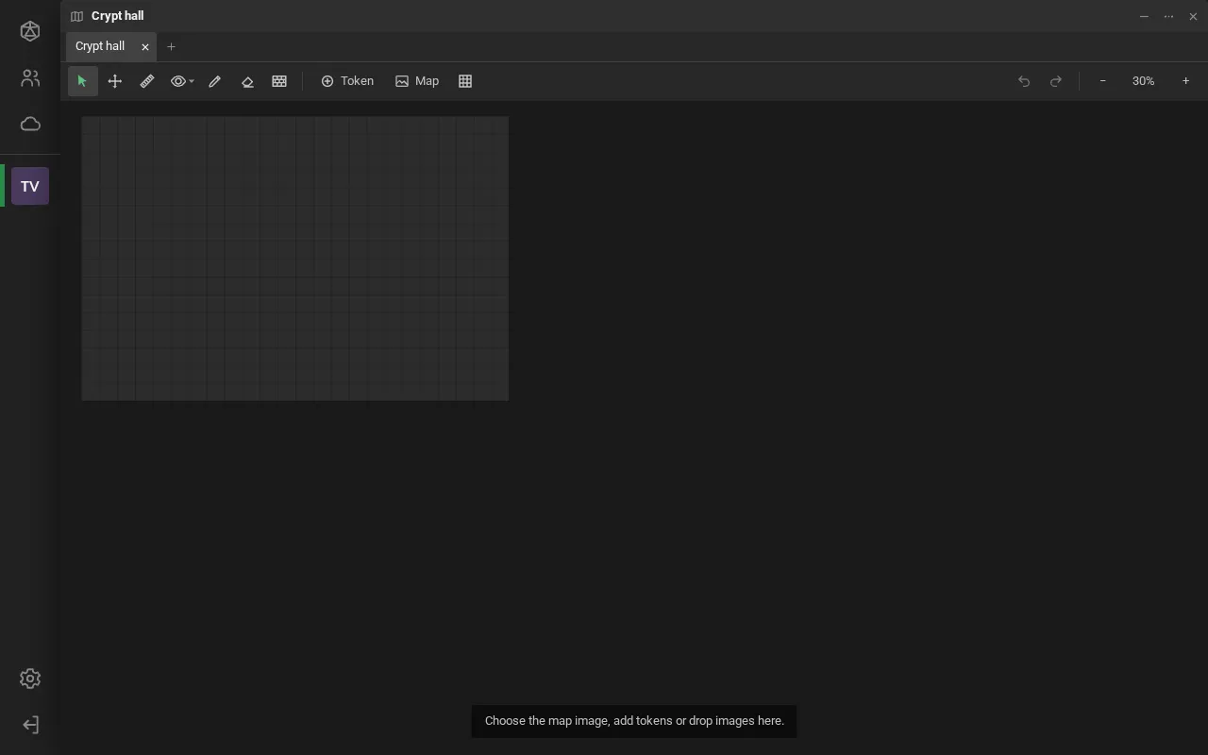Open the more options ellipsis menu

pos(1168,16)
